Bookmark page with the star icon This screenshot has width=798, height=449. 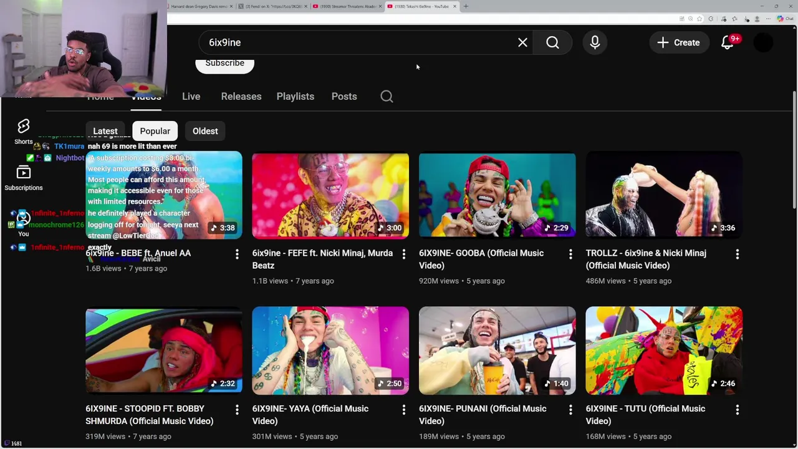coord(699,19)
